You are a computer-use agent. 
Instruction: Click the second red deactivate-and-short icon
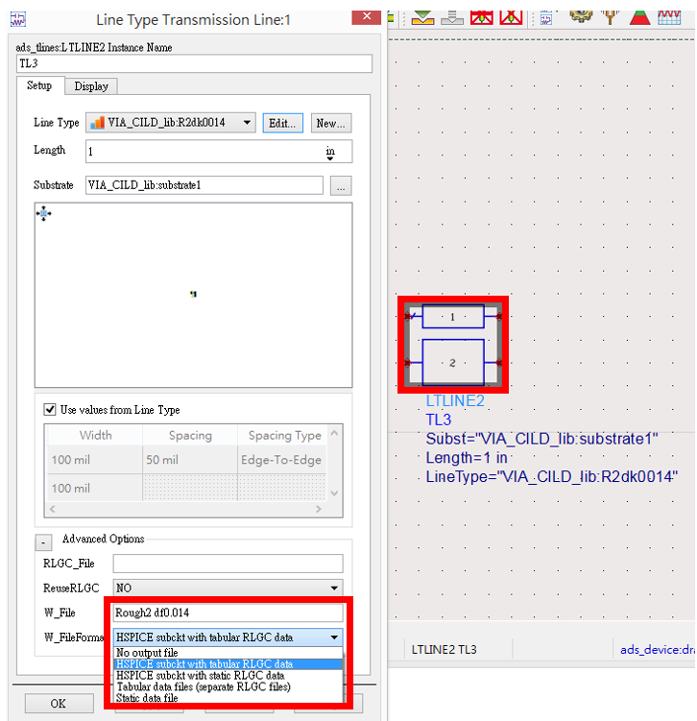click(511, 17)
